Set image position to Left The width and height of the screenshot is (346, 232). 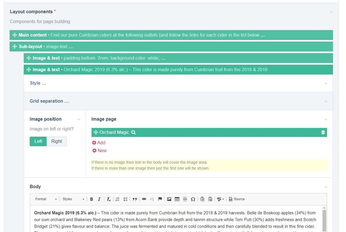tap(38, 141)
